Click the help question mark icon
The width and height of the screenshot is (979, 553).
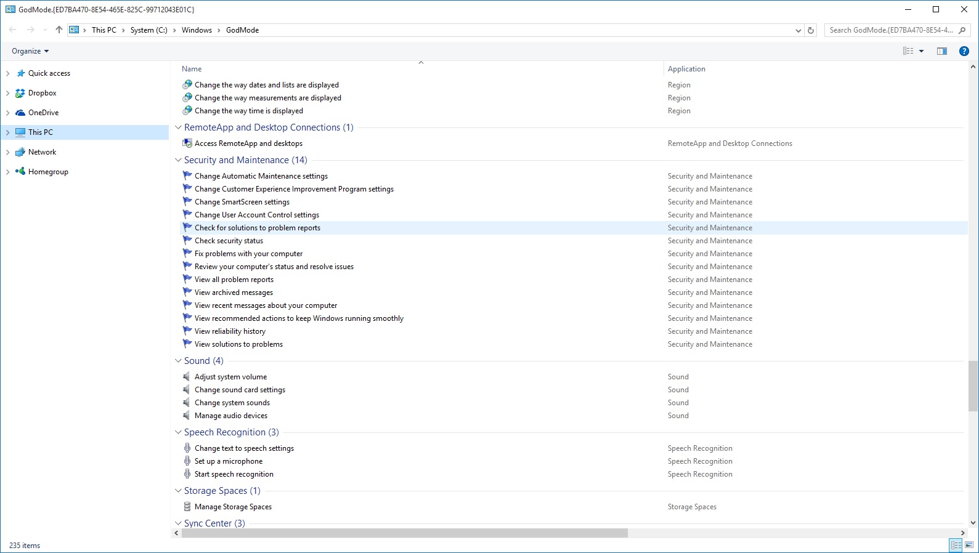tap(964, 51)
